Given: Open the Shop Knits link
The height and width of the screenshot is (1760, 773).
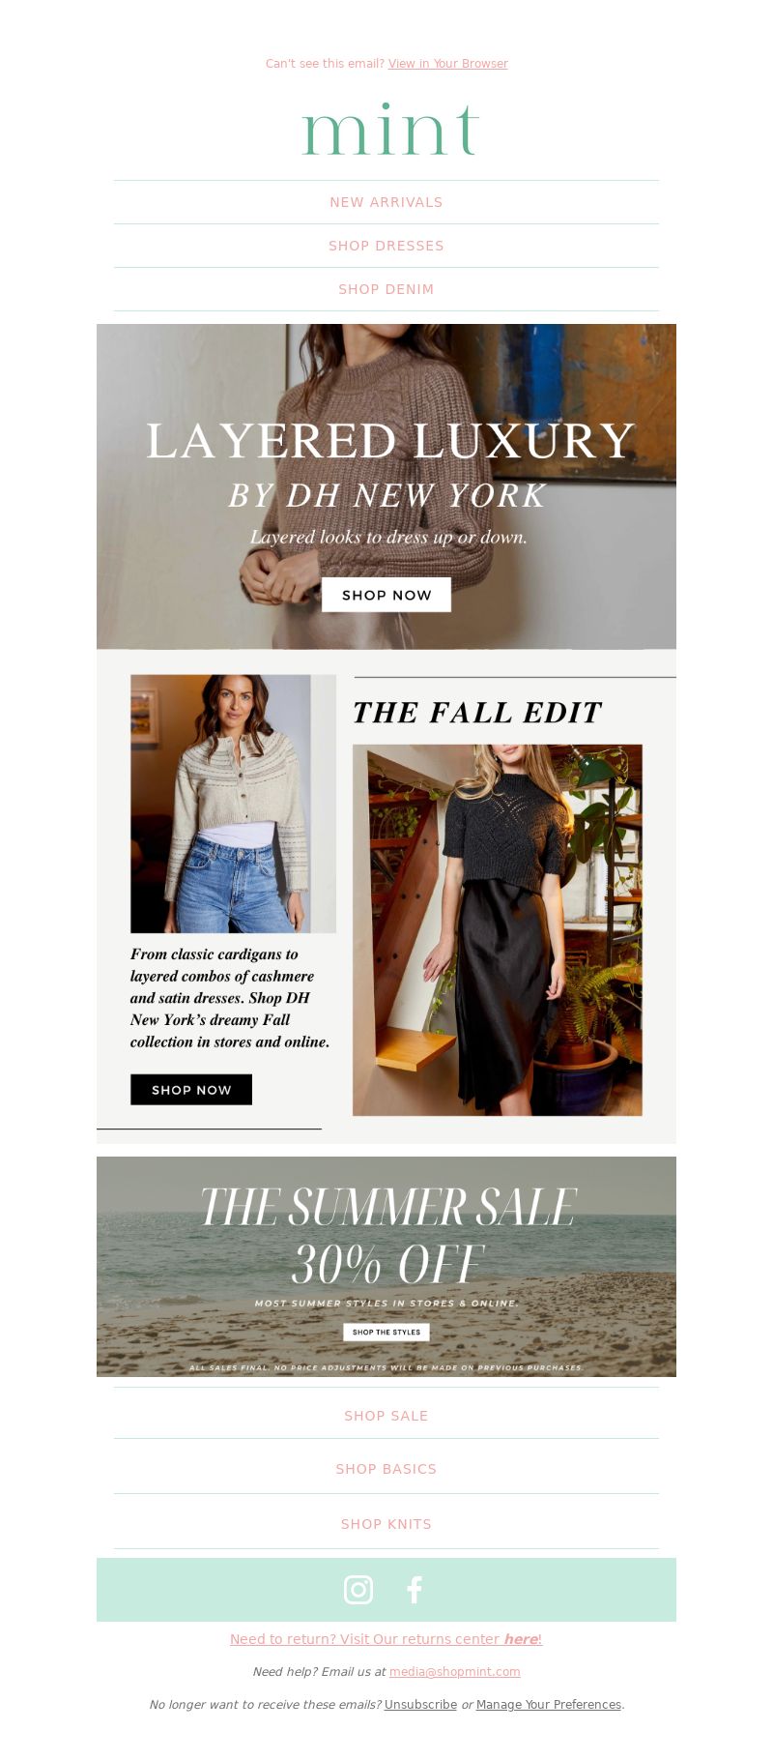Looking at the screenshot, I should pyautogui.click(x=386, y=1524).
